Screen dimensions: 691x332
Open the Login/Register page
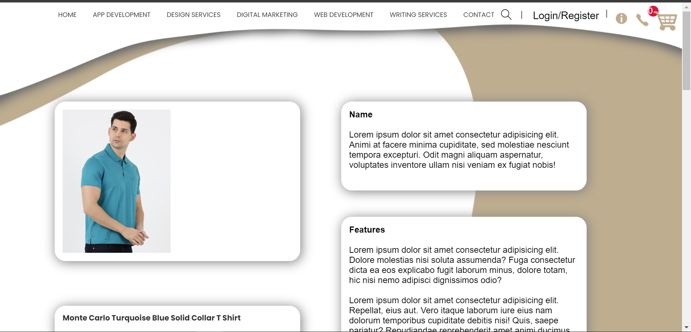(566, 15)
